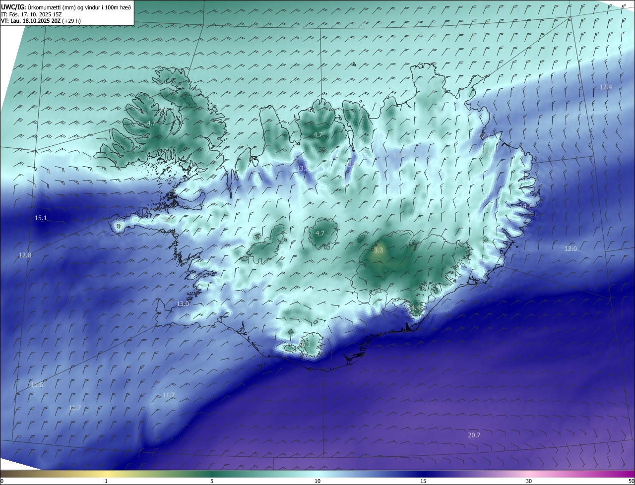Click the 14.2 value on the Eastfjords
Viewport: 635px width, 485px height.
[x=525, y=205]
